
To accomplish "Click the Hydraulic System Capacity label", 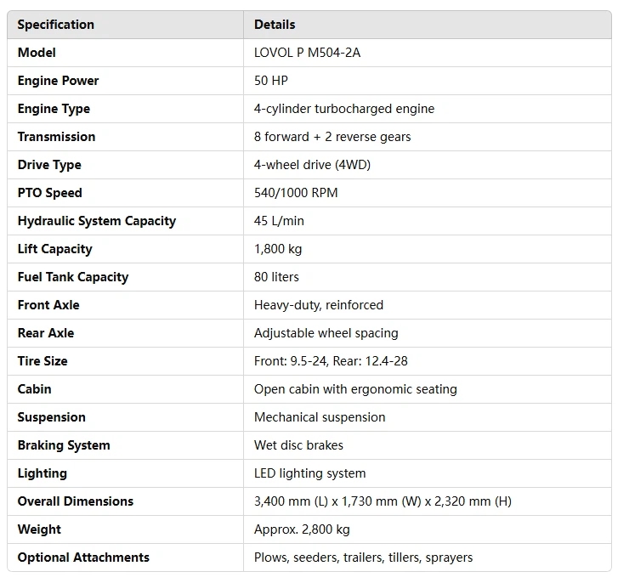I will (97, 221).
